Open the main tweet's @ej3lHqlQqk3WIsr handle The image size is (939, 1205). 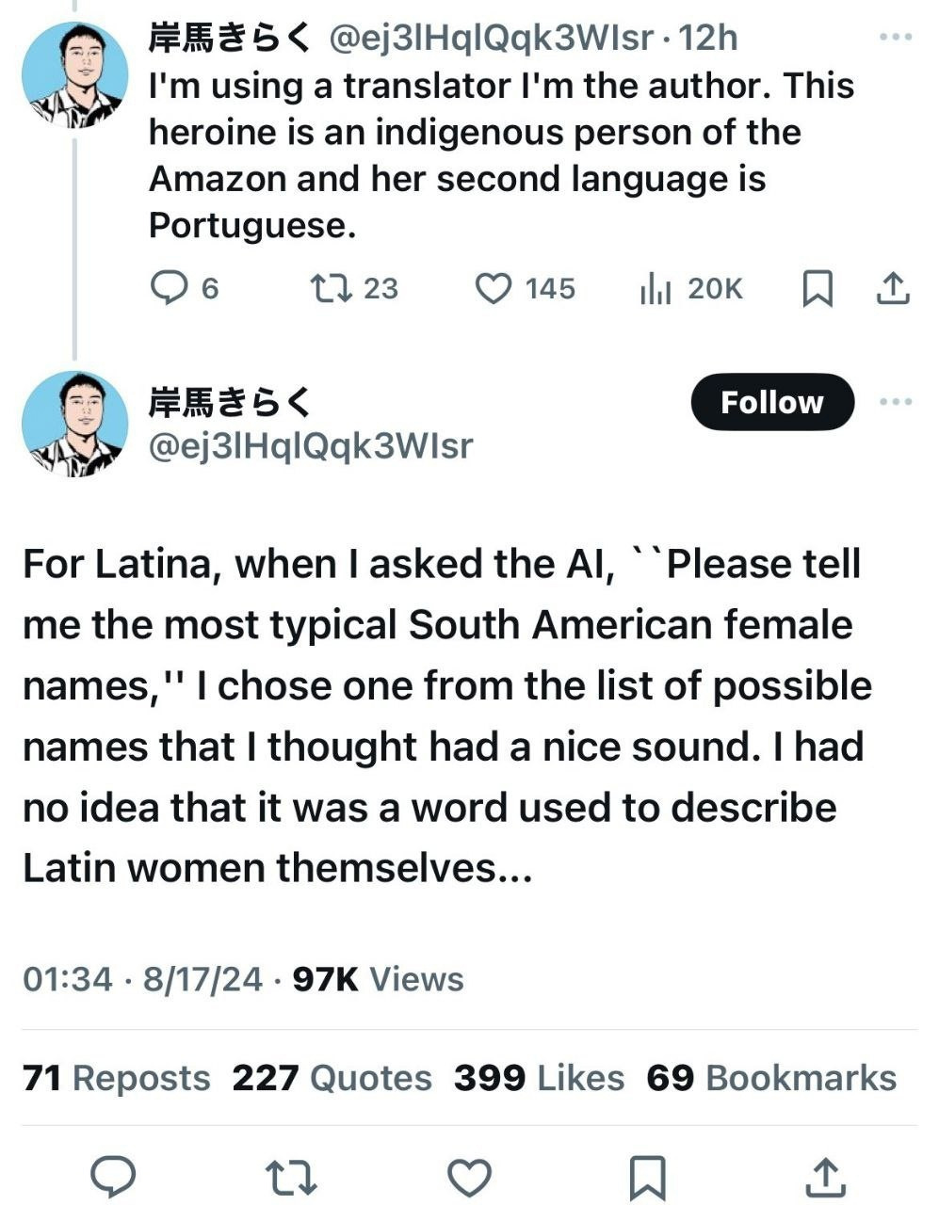point(311,445)
